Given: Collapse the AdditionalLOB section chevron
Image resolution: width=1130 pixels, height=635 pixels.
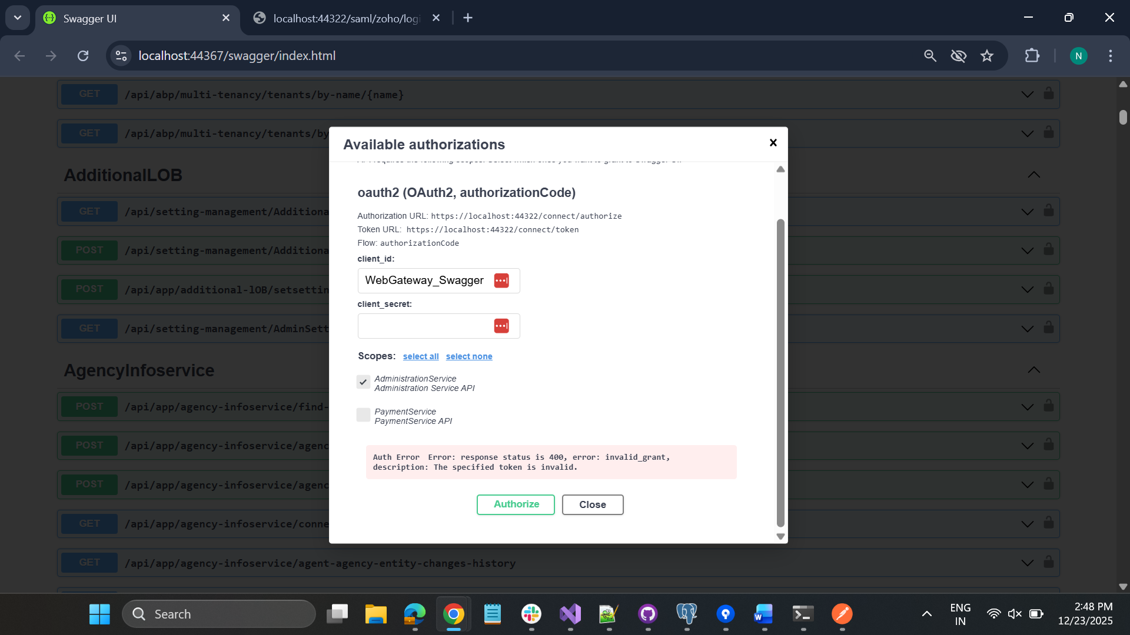Looking at the screenshot, I should click(x=1033, y=175).
